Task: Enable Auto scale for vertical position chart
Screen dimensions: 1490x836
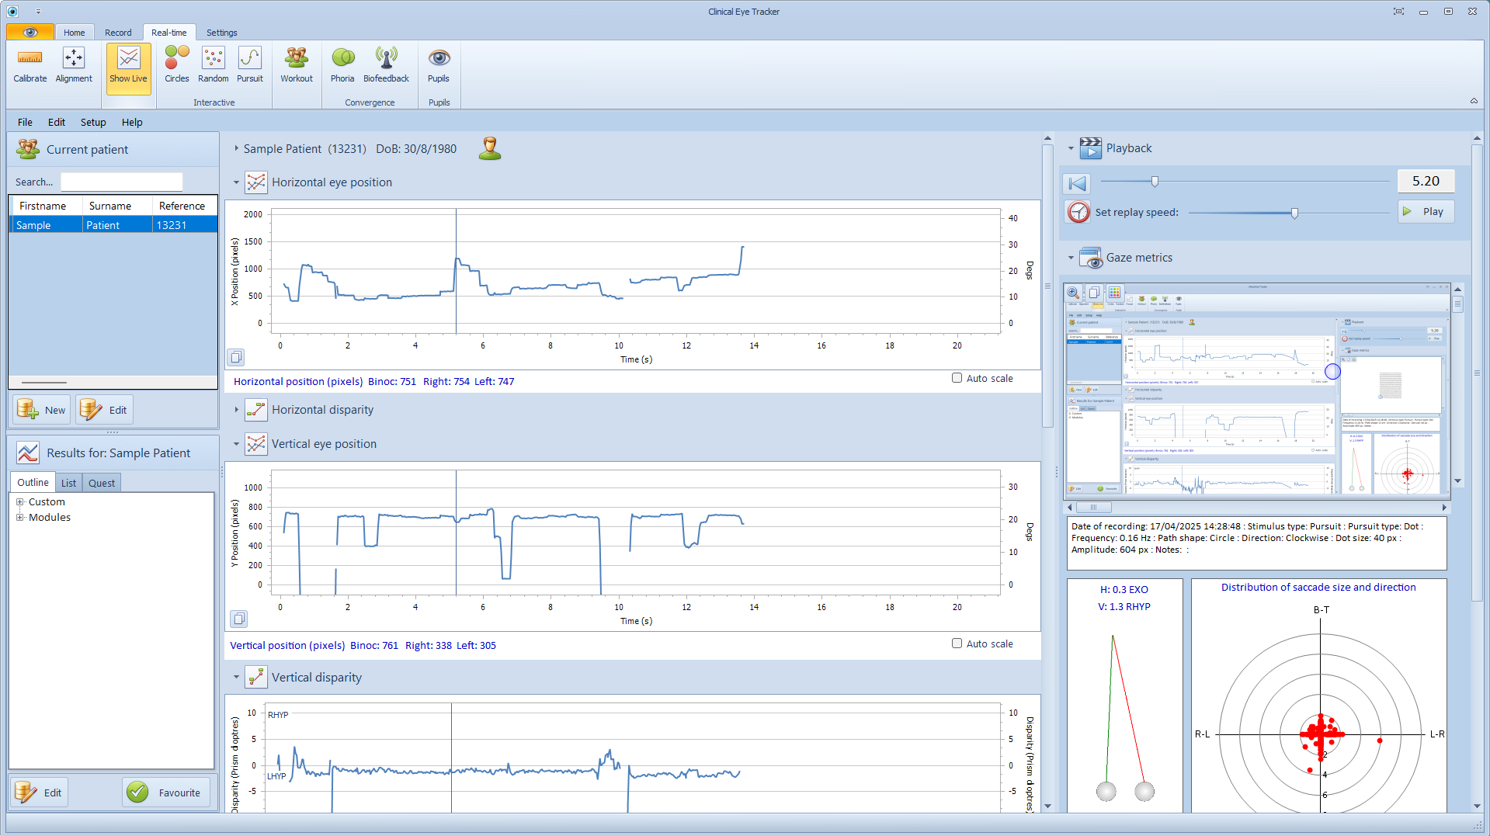Action: pyautogui.click(x=957, y=643)
